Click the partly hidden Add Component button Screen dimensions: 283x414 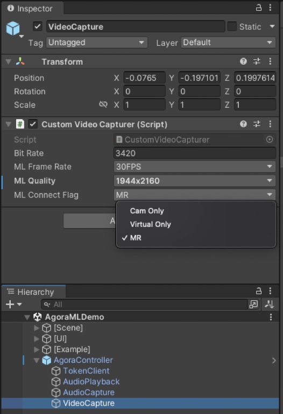tap(90, 220)
